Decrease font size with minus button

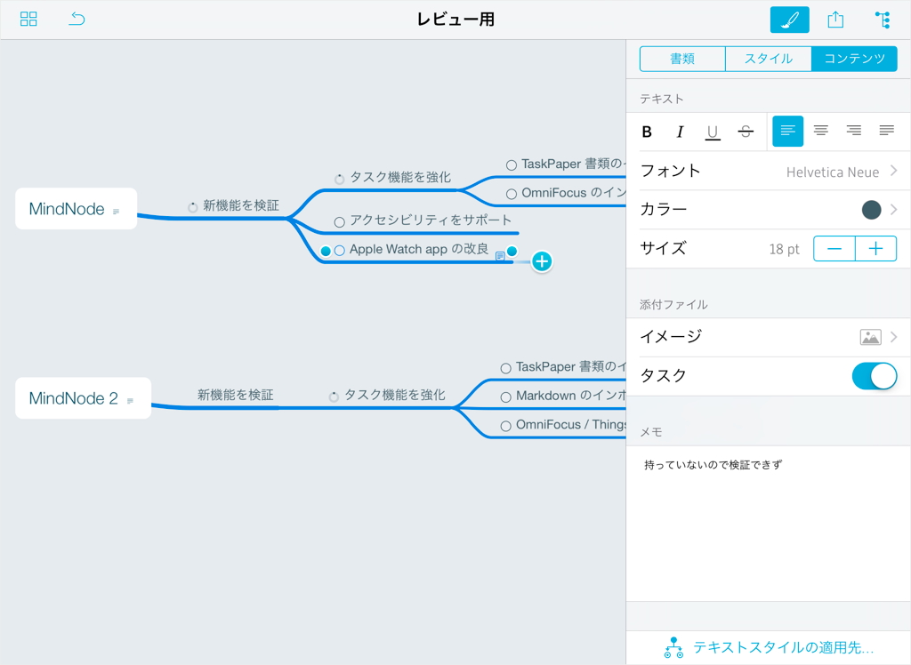click(834, 249)
